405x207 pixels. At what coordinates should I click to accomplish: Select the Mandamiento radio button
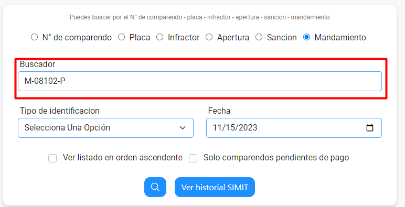click(306, 37)
